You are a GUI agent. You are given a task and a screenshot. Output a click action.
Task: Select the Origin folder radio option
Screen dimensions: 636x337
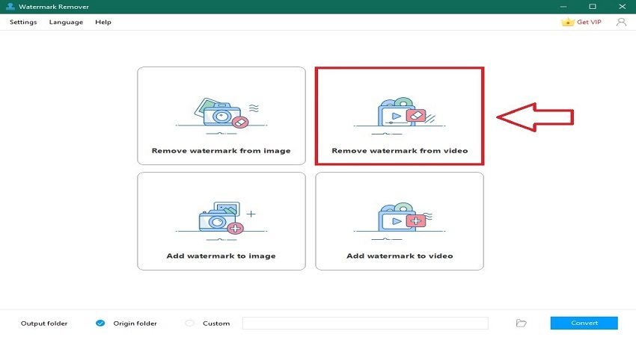[x=100, y=323]
